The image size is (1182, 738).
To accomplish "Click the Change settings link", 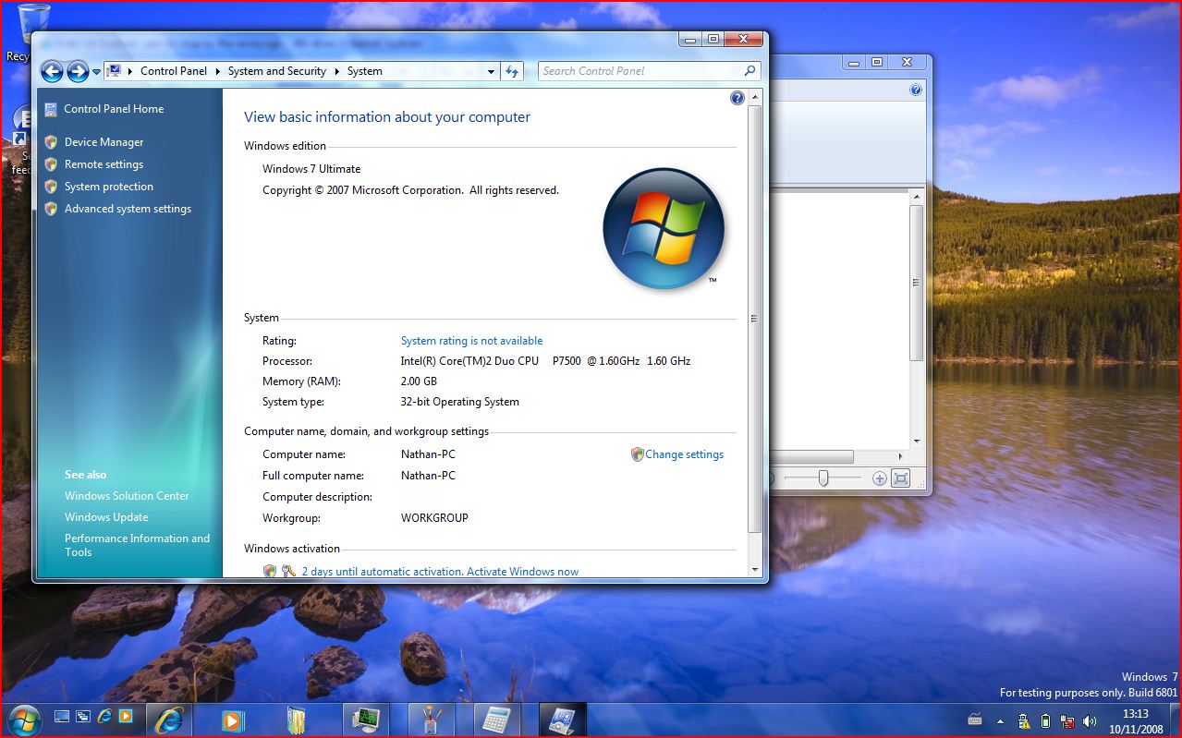I will point(684,454).
